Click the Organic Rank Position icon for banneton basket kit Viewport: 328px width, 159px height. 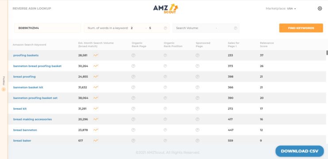click(165, 87)
